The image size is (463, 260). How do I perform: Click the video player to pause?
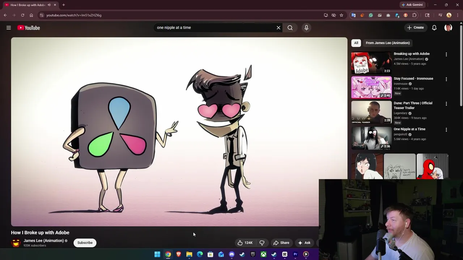pos(179,132)
